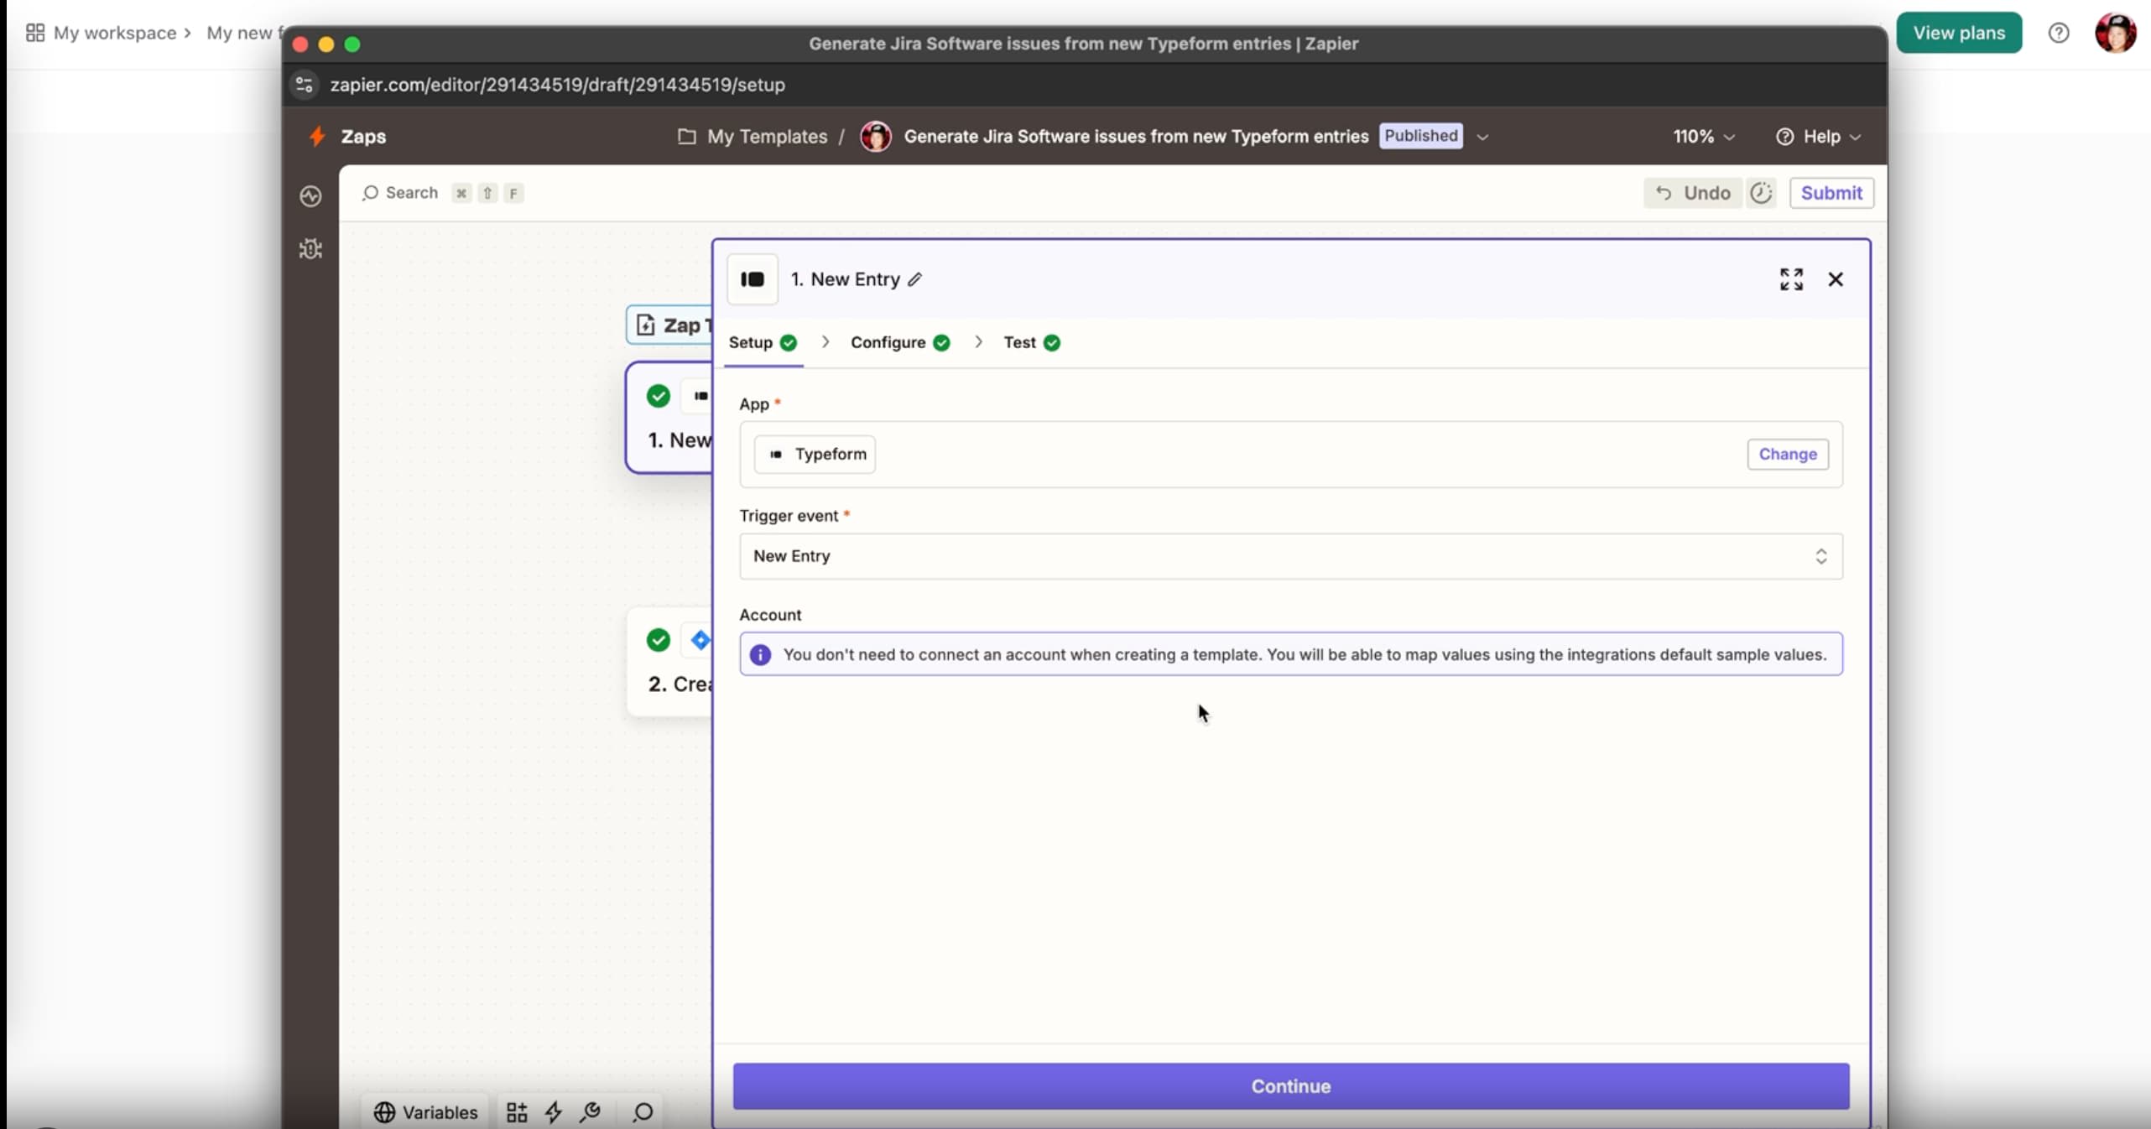Viewport: 2151px width, 1129px height.
Task: Select the Typeform app chip
Action: [815, 454]
